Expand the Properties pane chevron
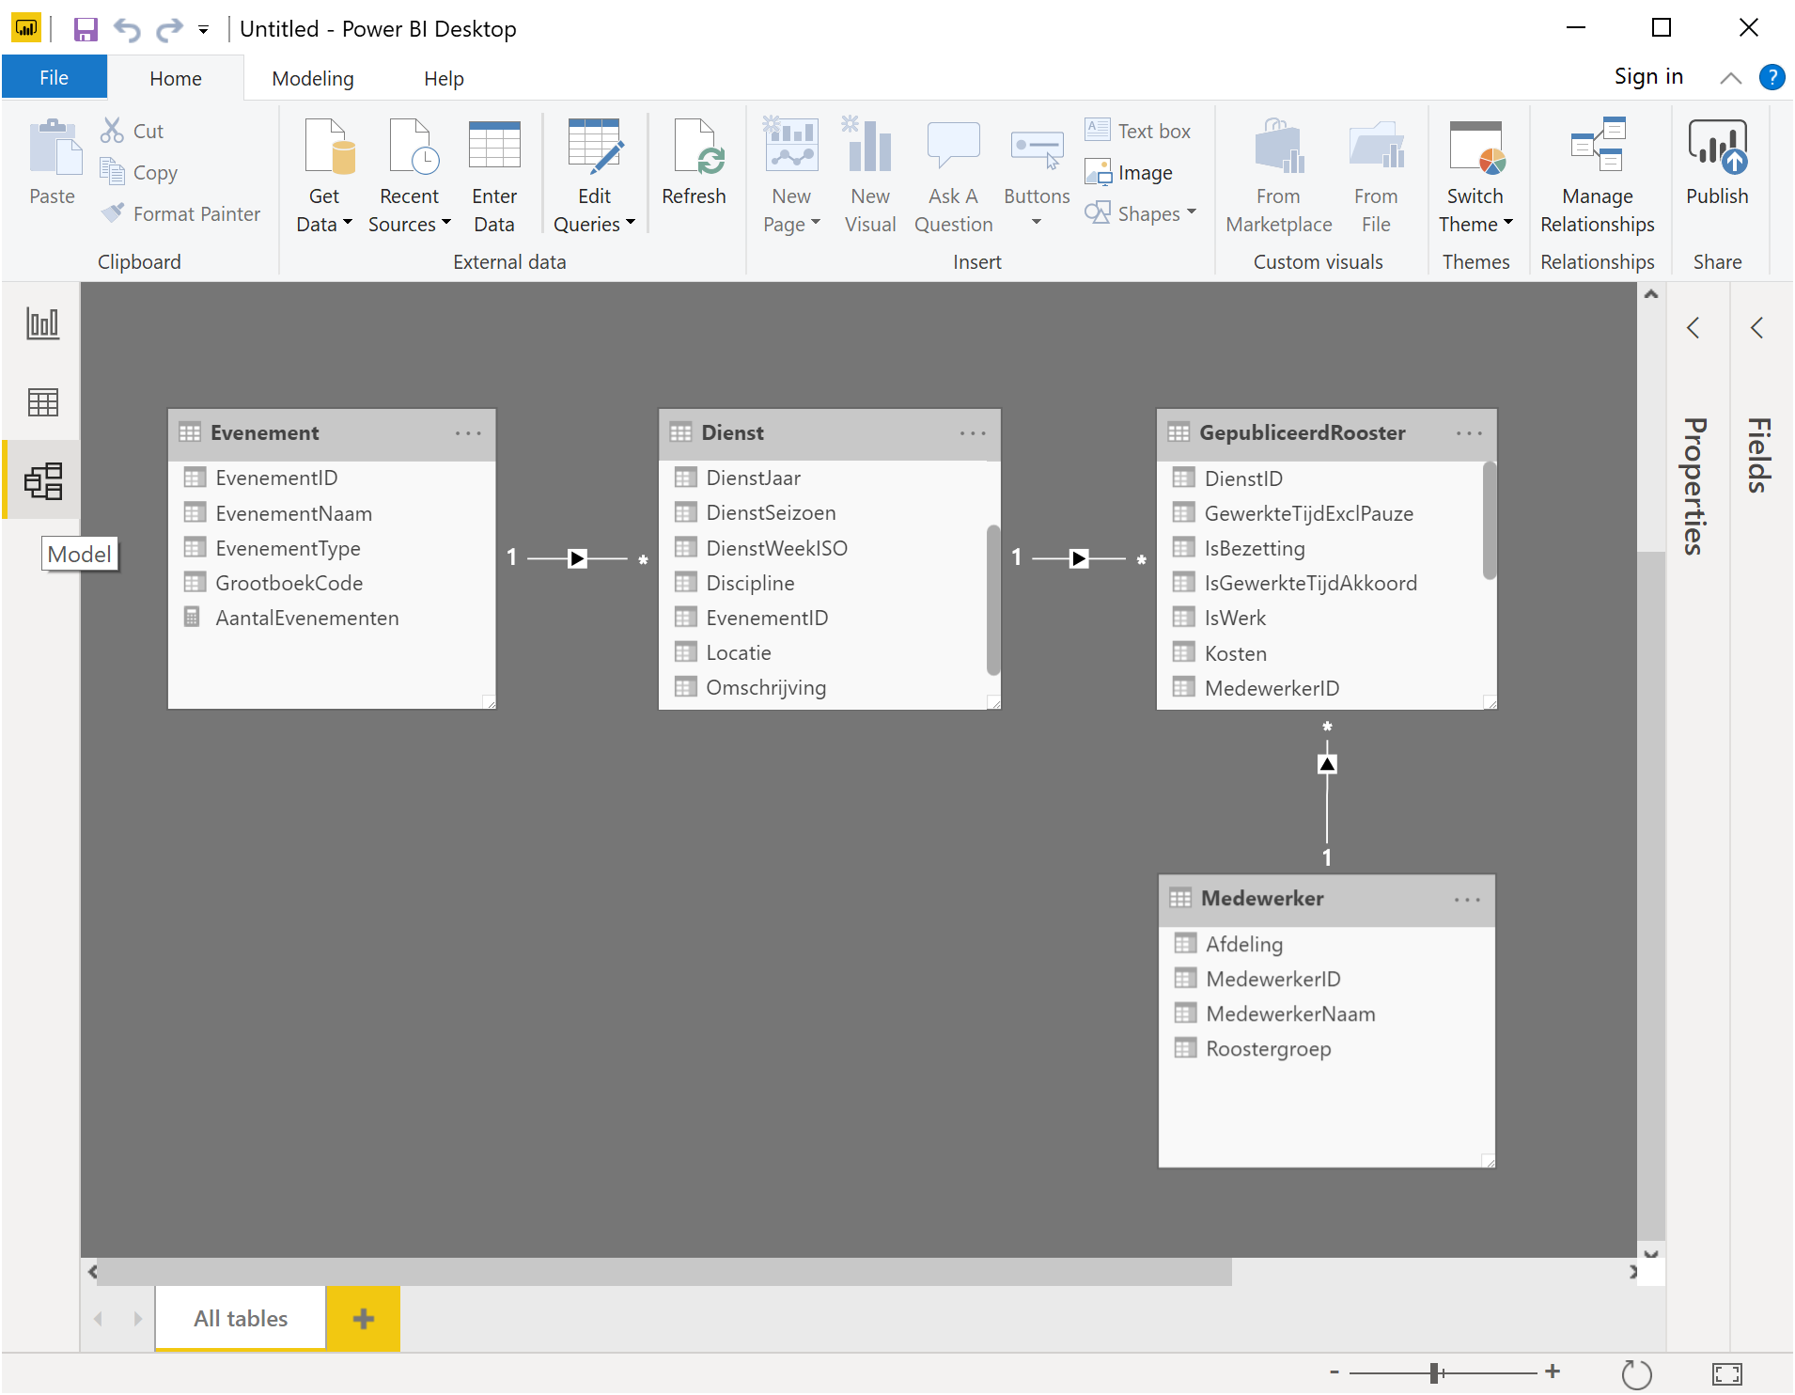Image resolution: width=1795 pixels, height=1395 pixels. [1694, 327]
